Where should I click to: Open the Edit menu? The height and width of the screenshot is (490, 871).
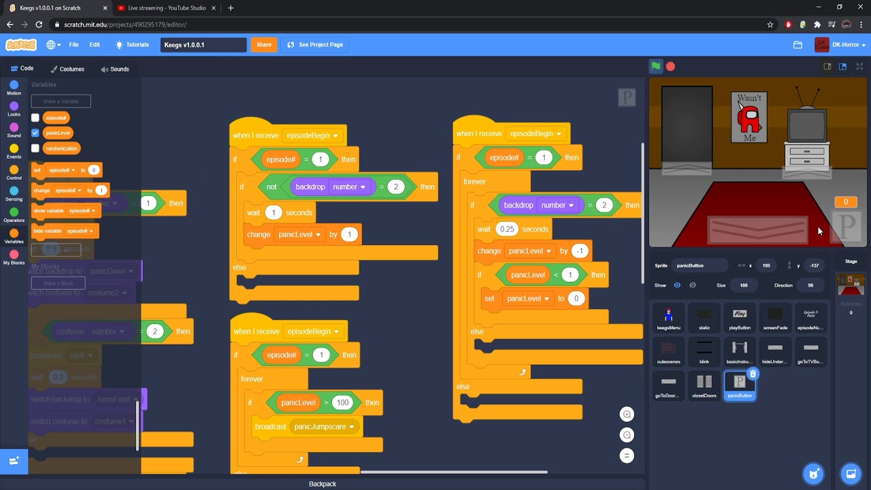pos(95,44)
